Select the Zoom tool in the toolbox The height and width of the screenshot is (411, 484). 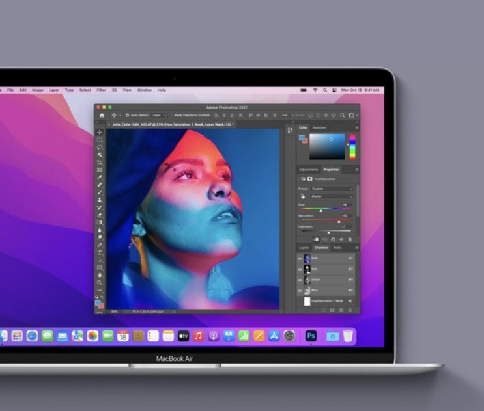[x=100, y=282]
